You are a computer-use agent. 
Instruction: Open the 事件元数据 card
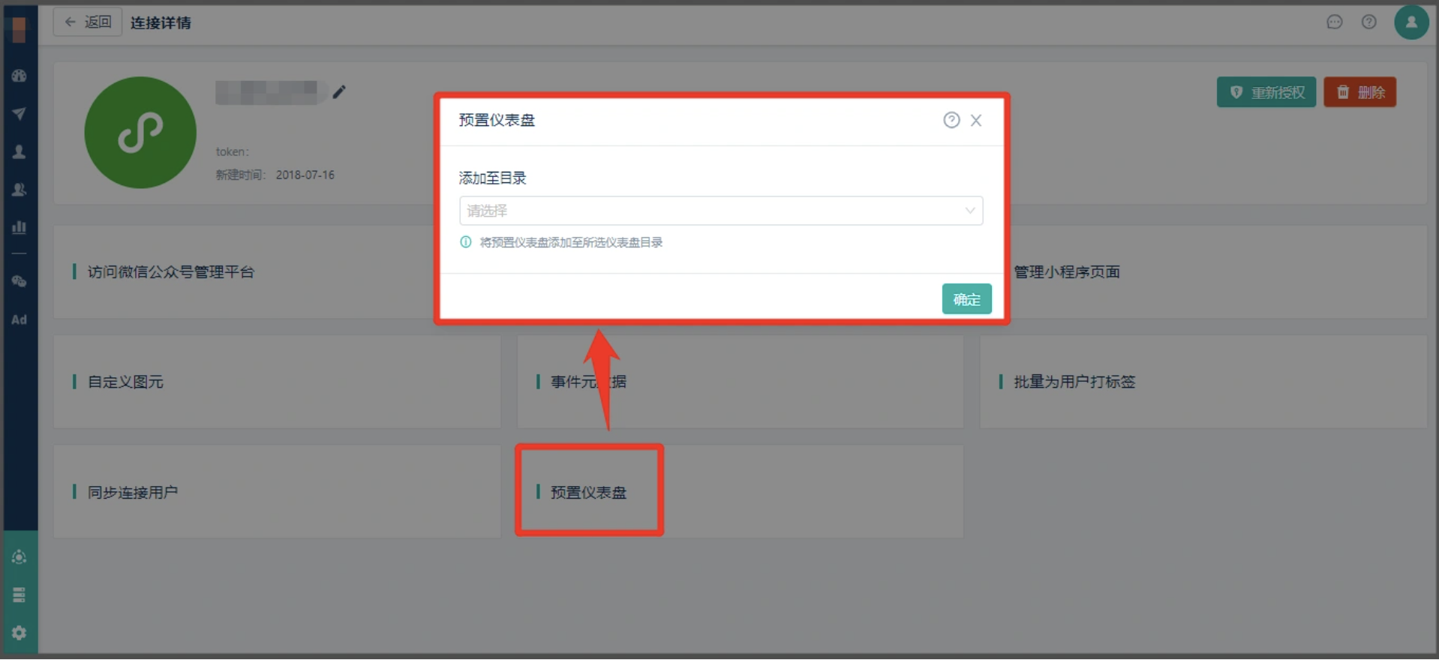pyautogui.click(x=740, y=382)
